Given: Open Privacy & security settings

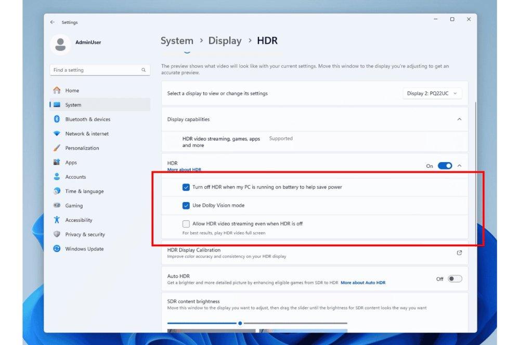Looking at the screenshot, I should [100, 234].
